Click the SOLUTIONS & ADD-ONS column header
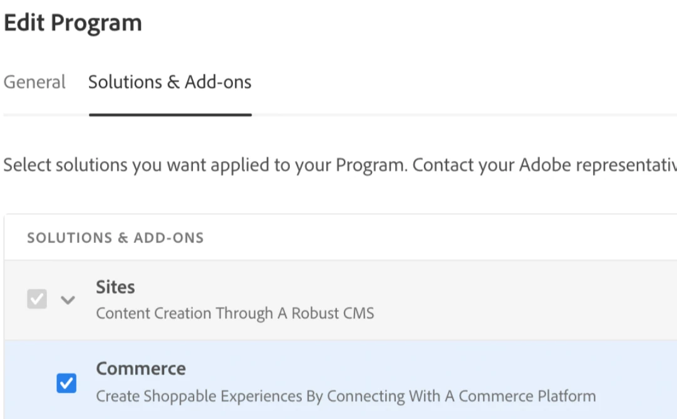This screenshot has width=677, height=419. [x=115, y=238]
